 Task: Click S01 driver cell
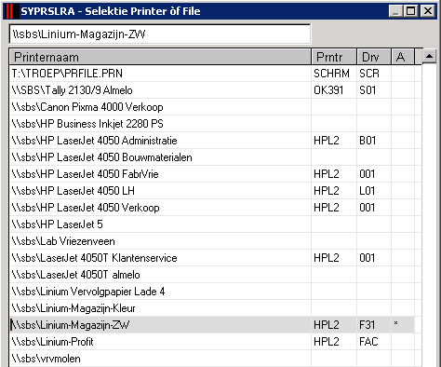(374, 90)
